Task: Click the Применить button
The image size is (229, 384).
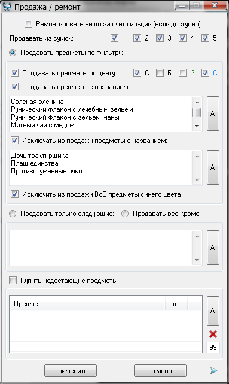Action: tap(71, 370)
